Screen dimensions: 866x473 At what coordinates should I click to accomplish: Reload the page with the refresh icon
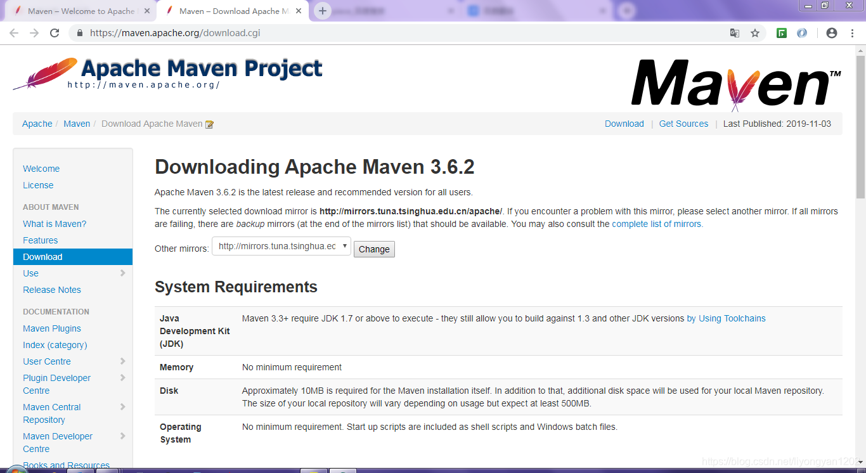pyautogui.click(x=55, y=33)
